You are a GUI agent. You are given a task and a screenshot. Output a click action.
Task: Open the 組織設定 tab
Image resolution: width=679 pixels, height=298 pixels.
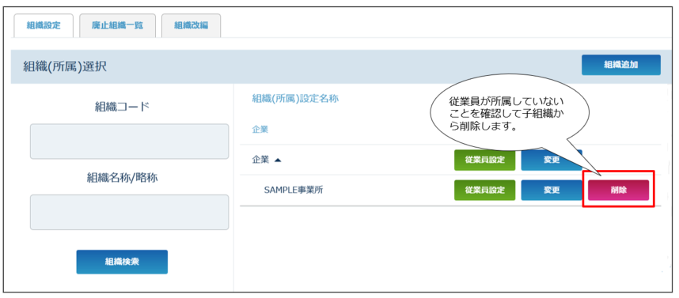(44, 25)
